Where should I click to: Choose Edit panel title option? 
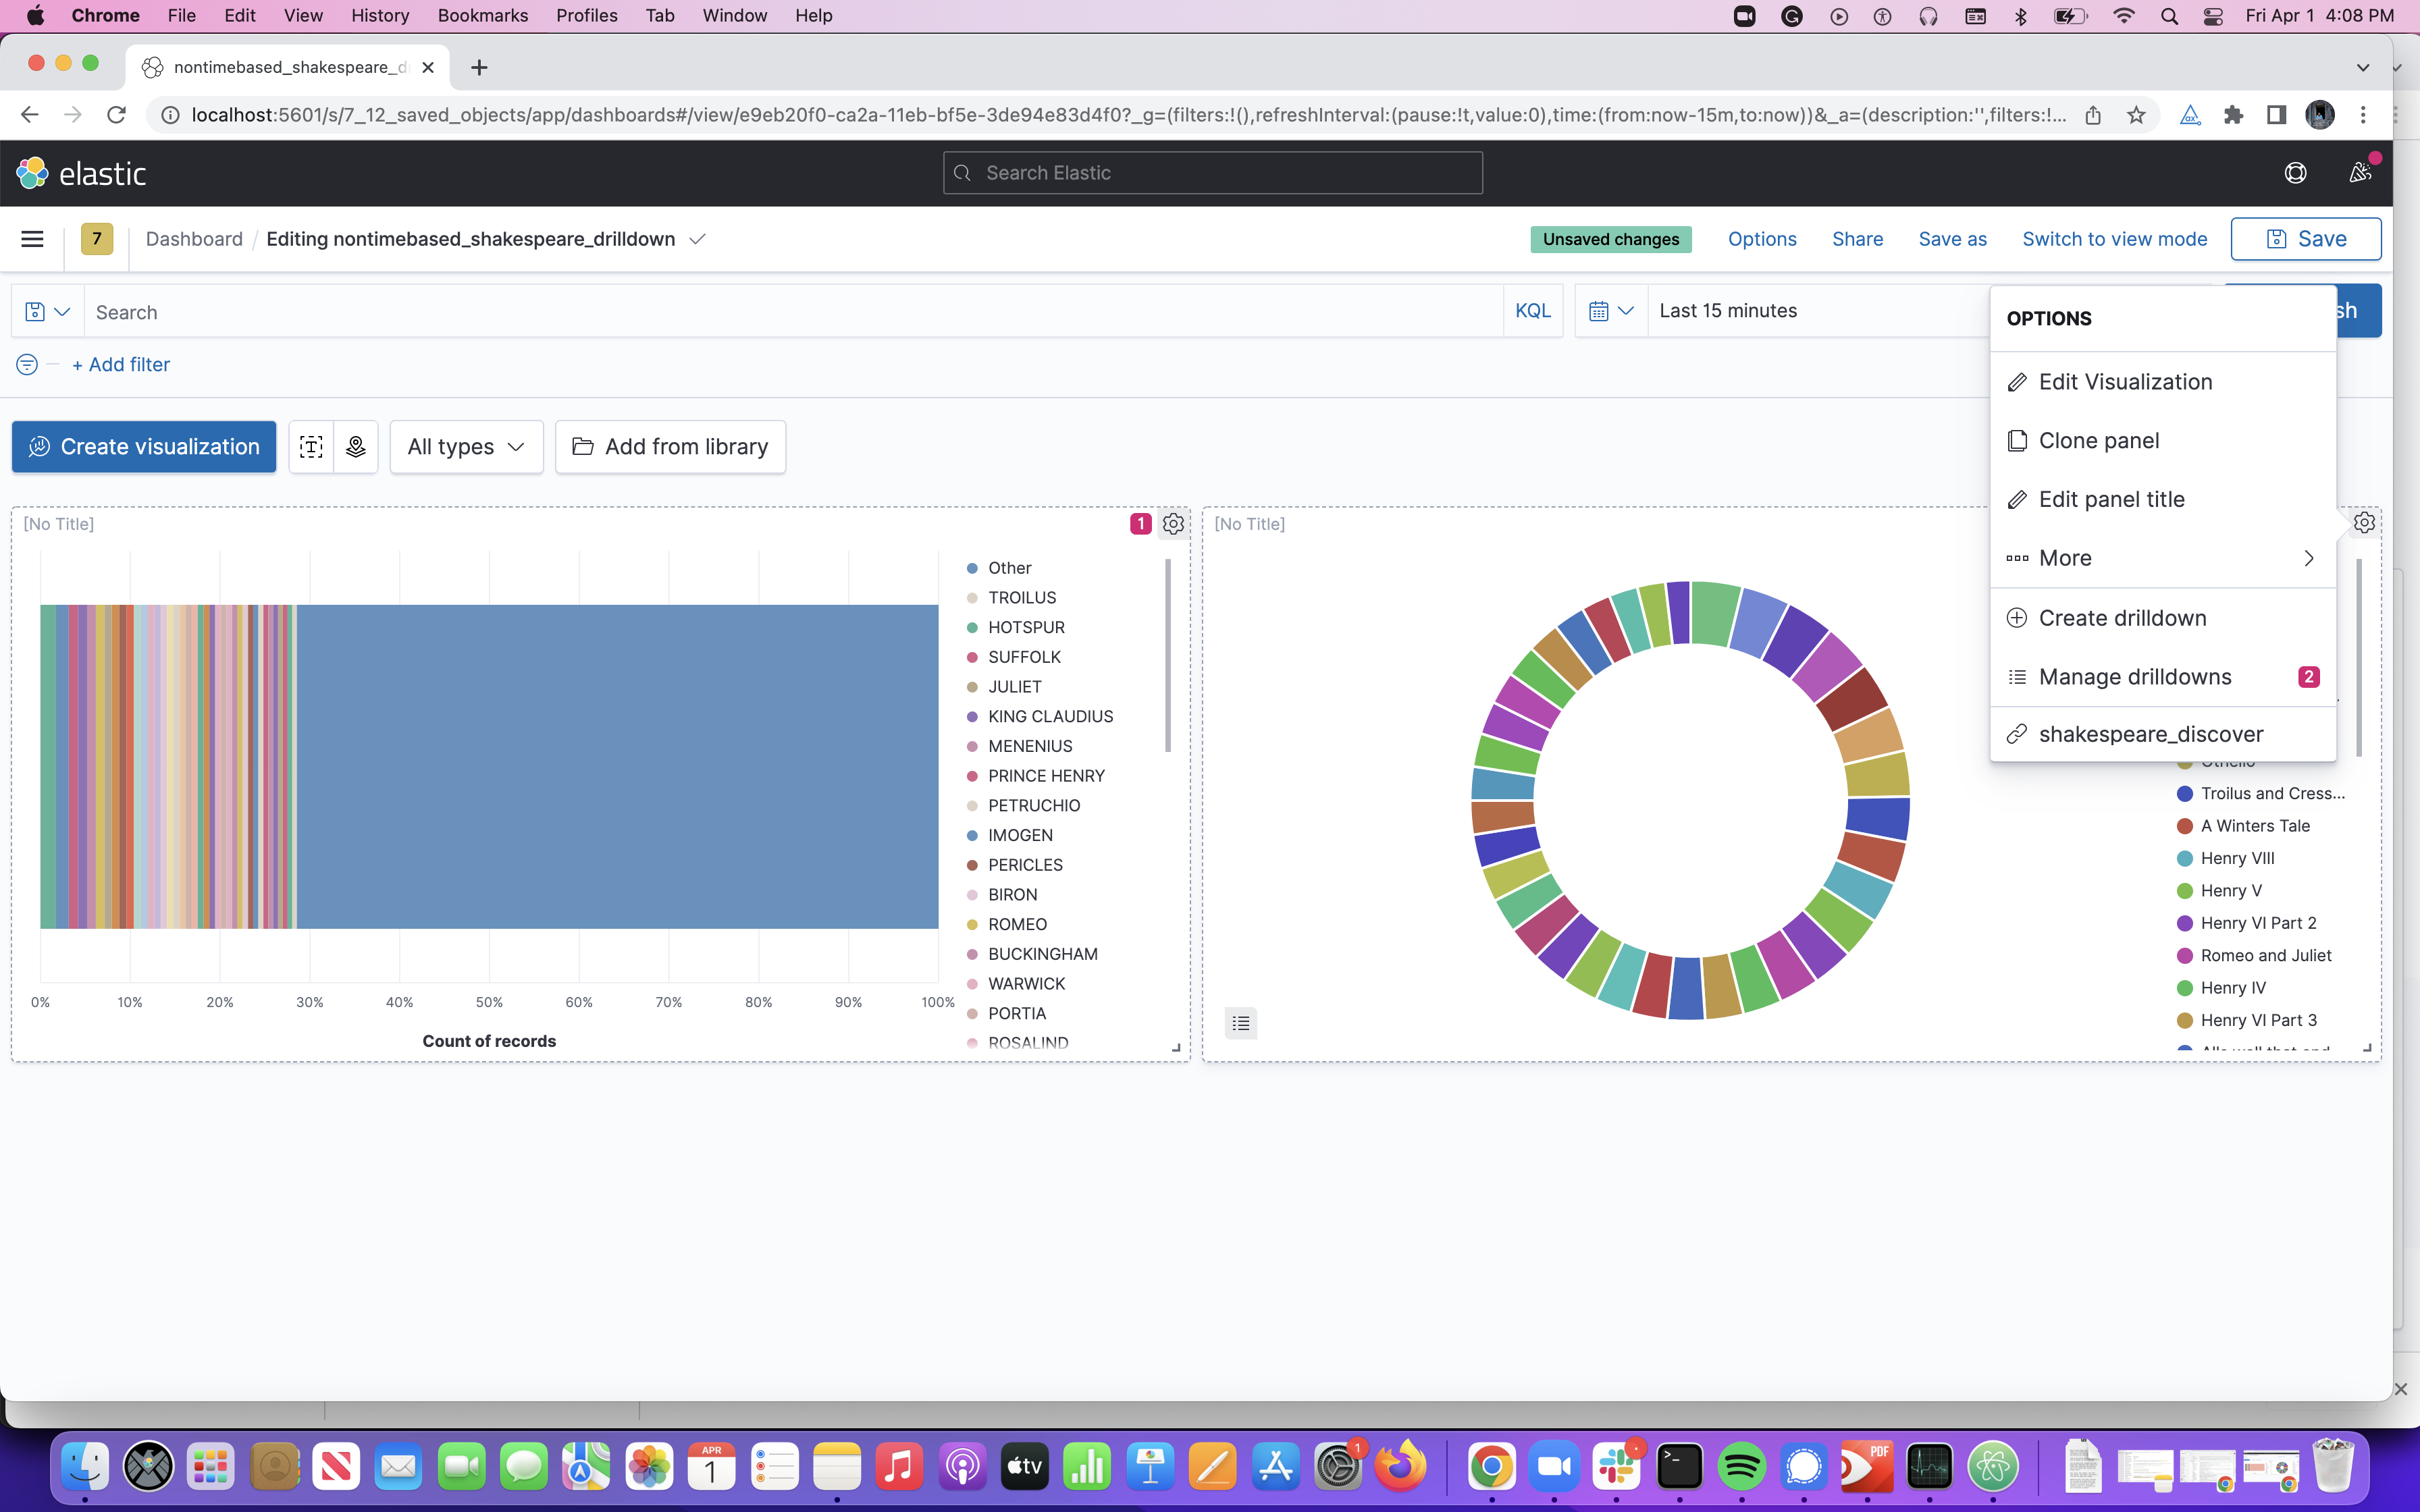[2162, 499]
